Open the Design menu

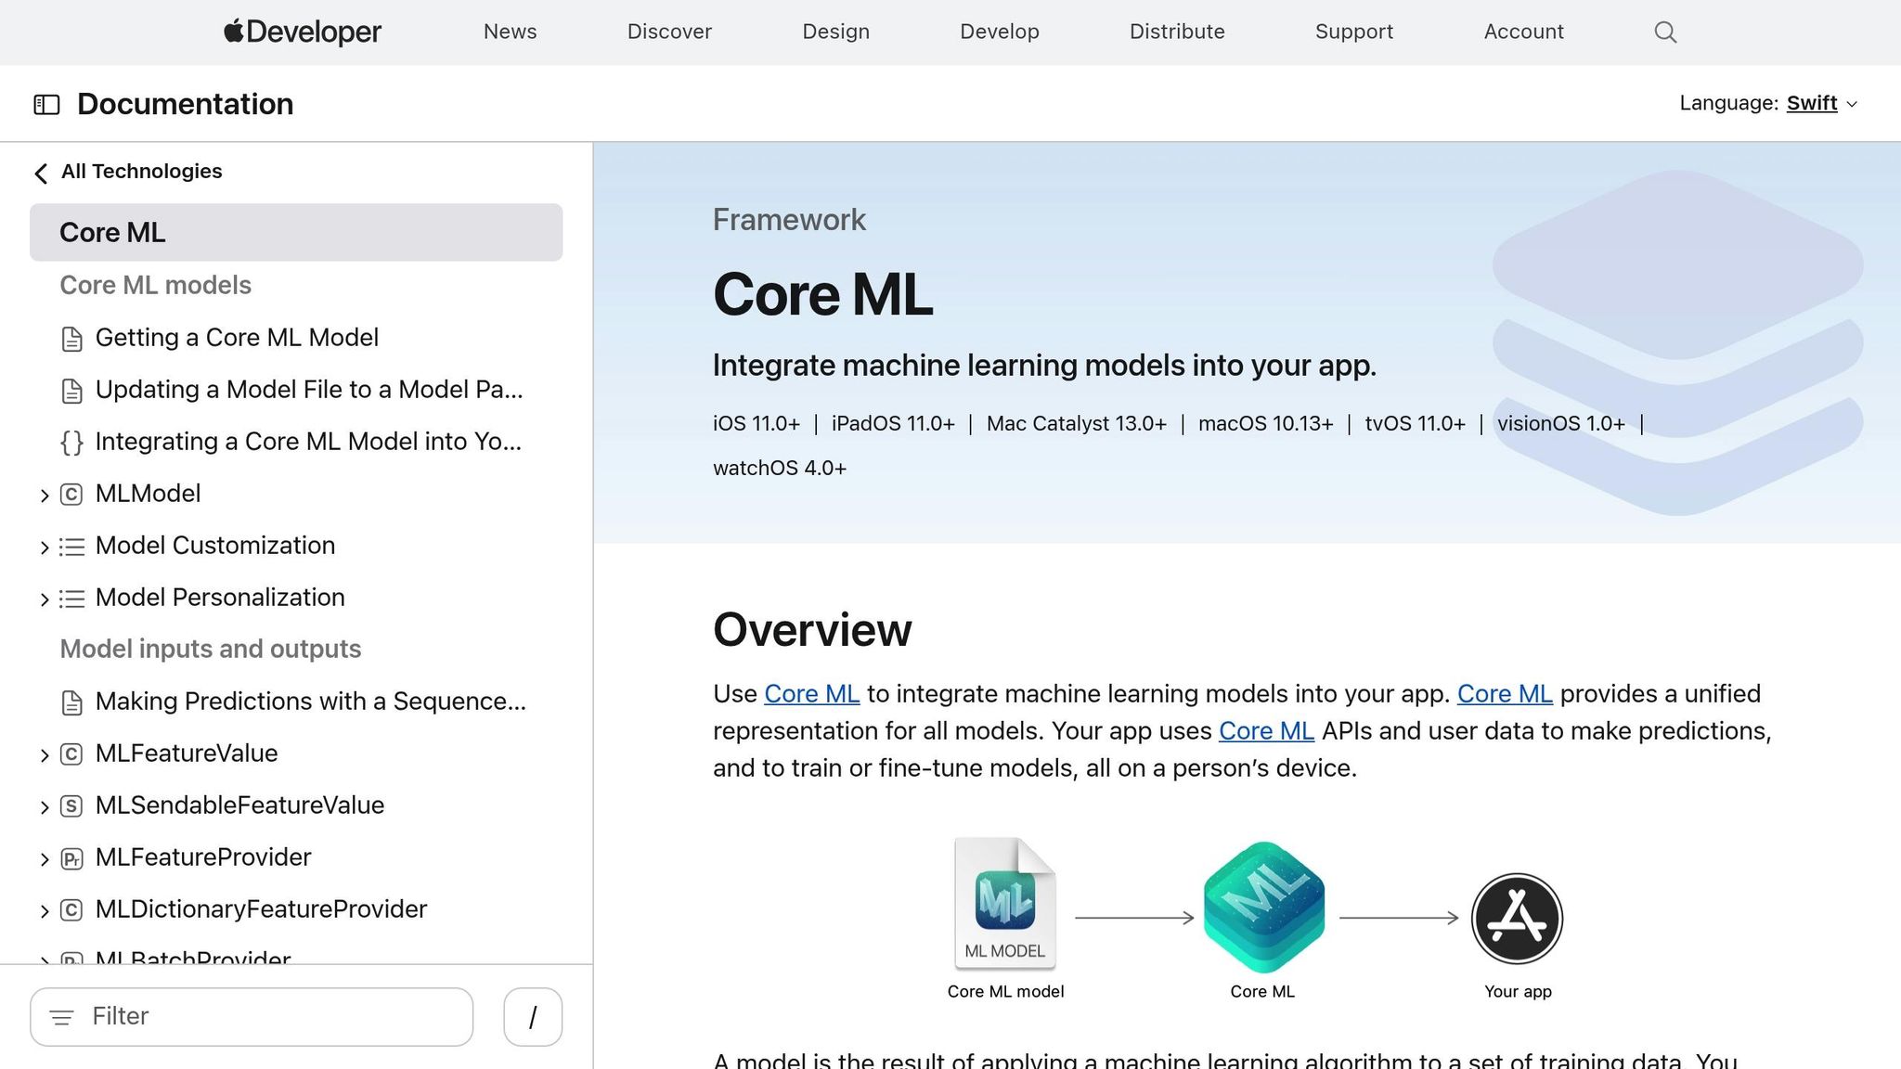click(835, 32)
